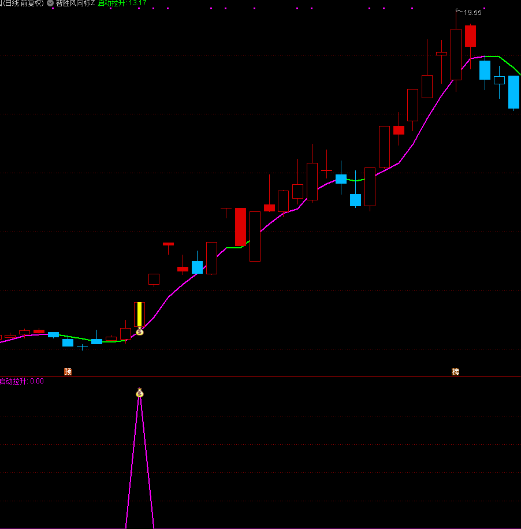Click the 榜 marker icon on the timeline
The width and height of the screenshot is (521, 529).
point(455,371)
